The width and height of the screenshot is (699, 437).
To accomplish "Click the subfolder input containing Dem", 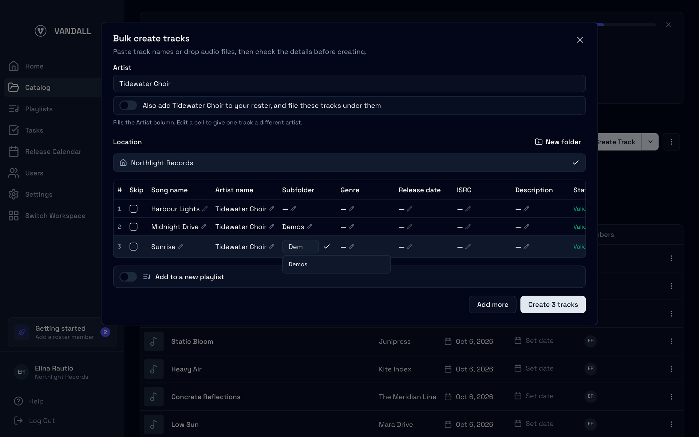I will point(300,247).
